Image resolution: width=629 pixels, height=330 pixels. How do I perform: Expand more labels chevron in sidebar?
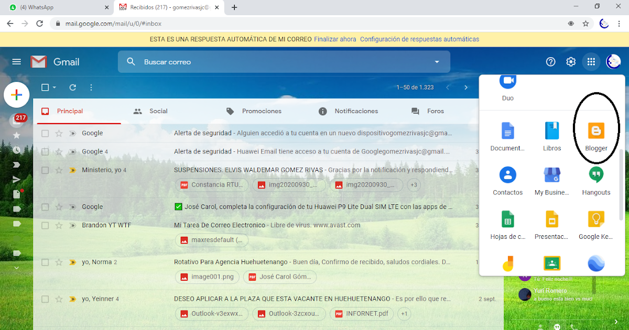click(16, 268)
